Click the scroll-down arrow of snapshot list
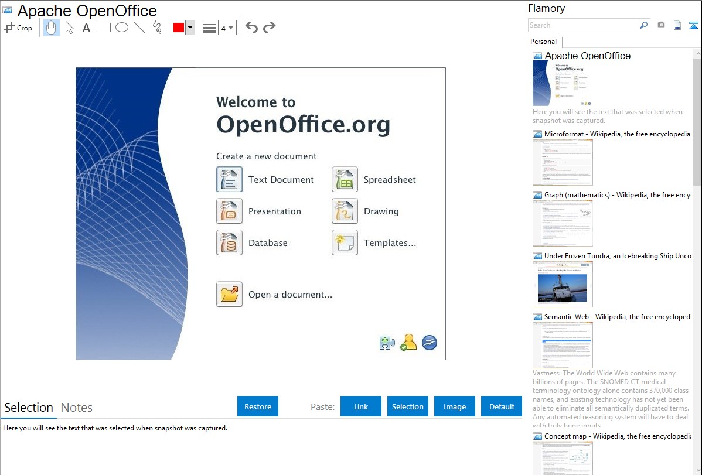The width and height of the screenshot is (702, 475). pyautogui.click(x=697, y=470)
